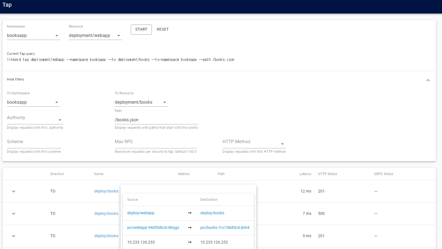Expand the first request row with 12 ms latency

14,191
